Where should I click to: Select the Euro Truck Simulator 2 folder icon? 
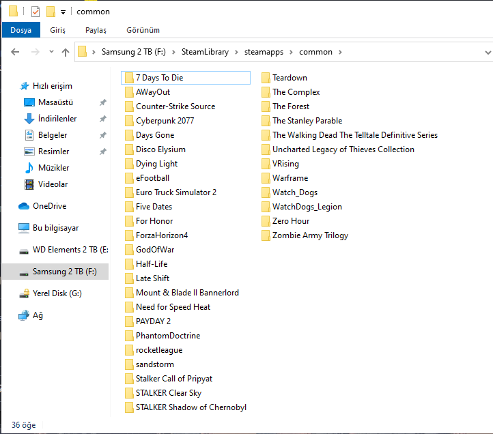(129, 192)
